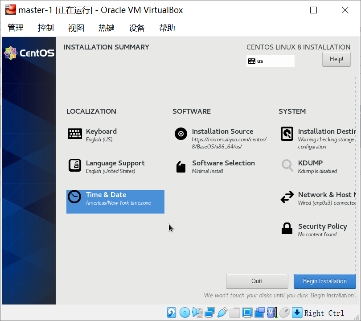This screenshot has height=321, width=361.
Task: Click the Quit button
Action: pos(257,281)
